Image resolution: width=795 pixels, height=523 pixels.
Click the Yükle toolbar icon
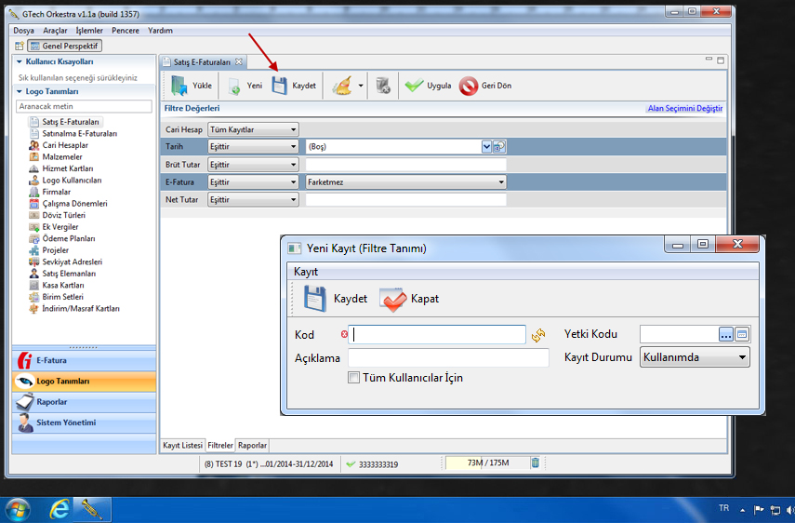click(x=179, y=86)
